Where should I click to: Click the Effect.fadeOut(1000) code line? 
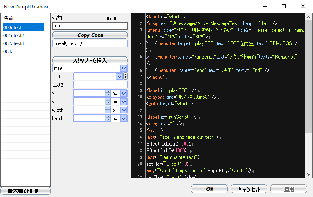(x=170, y=144)
